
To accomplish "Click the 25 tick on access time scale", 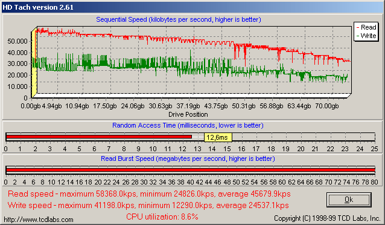I will click(x=374, y=149).
